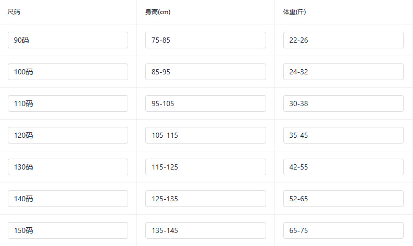Click the 115-125 height input
This screenshot has height=246, width=413.
pos(206,167)
